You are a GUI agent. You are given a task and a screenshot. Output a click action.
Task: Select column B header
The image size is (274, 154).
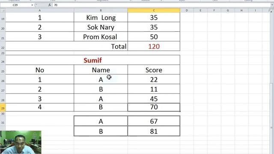point(101,10)
